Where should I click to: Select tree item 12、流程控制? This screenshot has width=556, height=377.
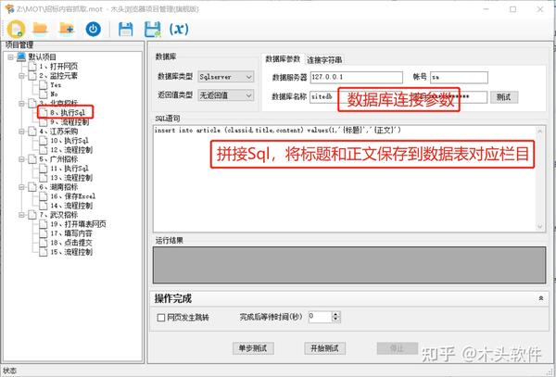coord(71,150)
